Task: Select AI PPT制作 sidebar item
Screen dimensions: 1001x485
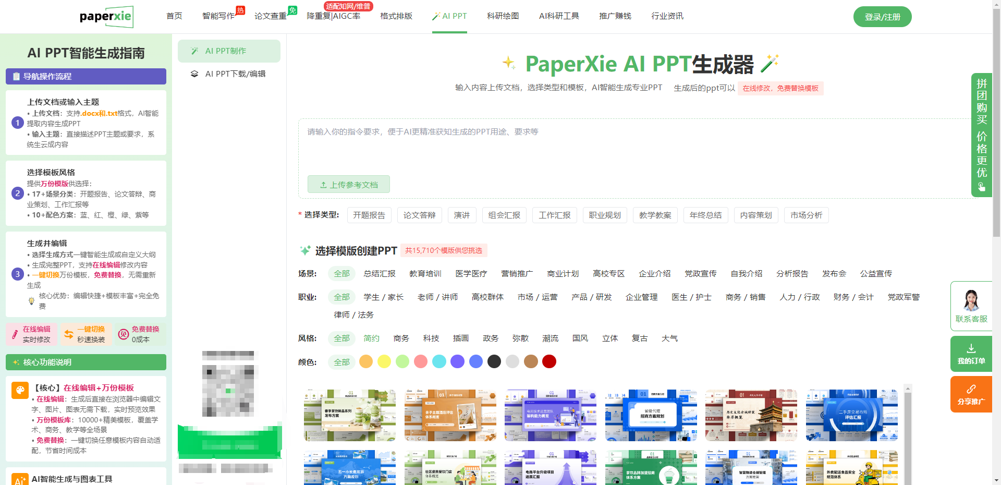Action: point(229,51)
